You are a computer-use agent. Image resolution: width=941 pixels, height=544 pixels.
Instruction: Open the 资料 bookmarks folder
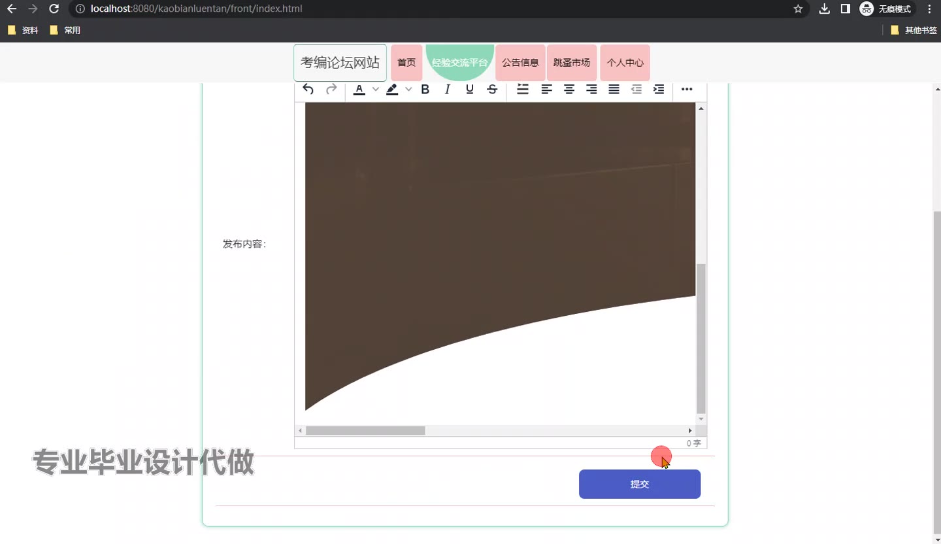(23, 30)
